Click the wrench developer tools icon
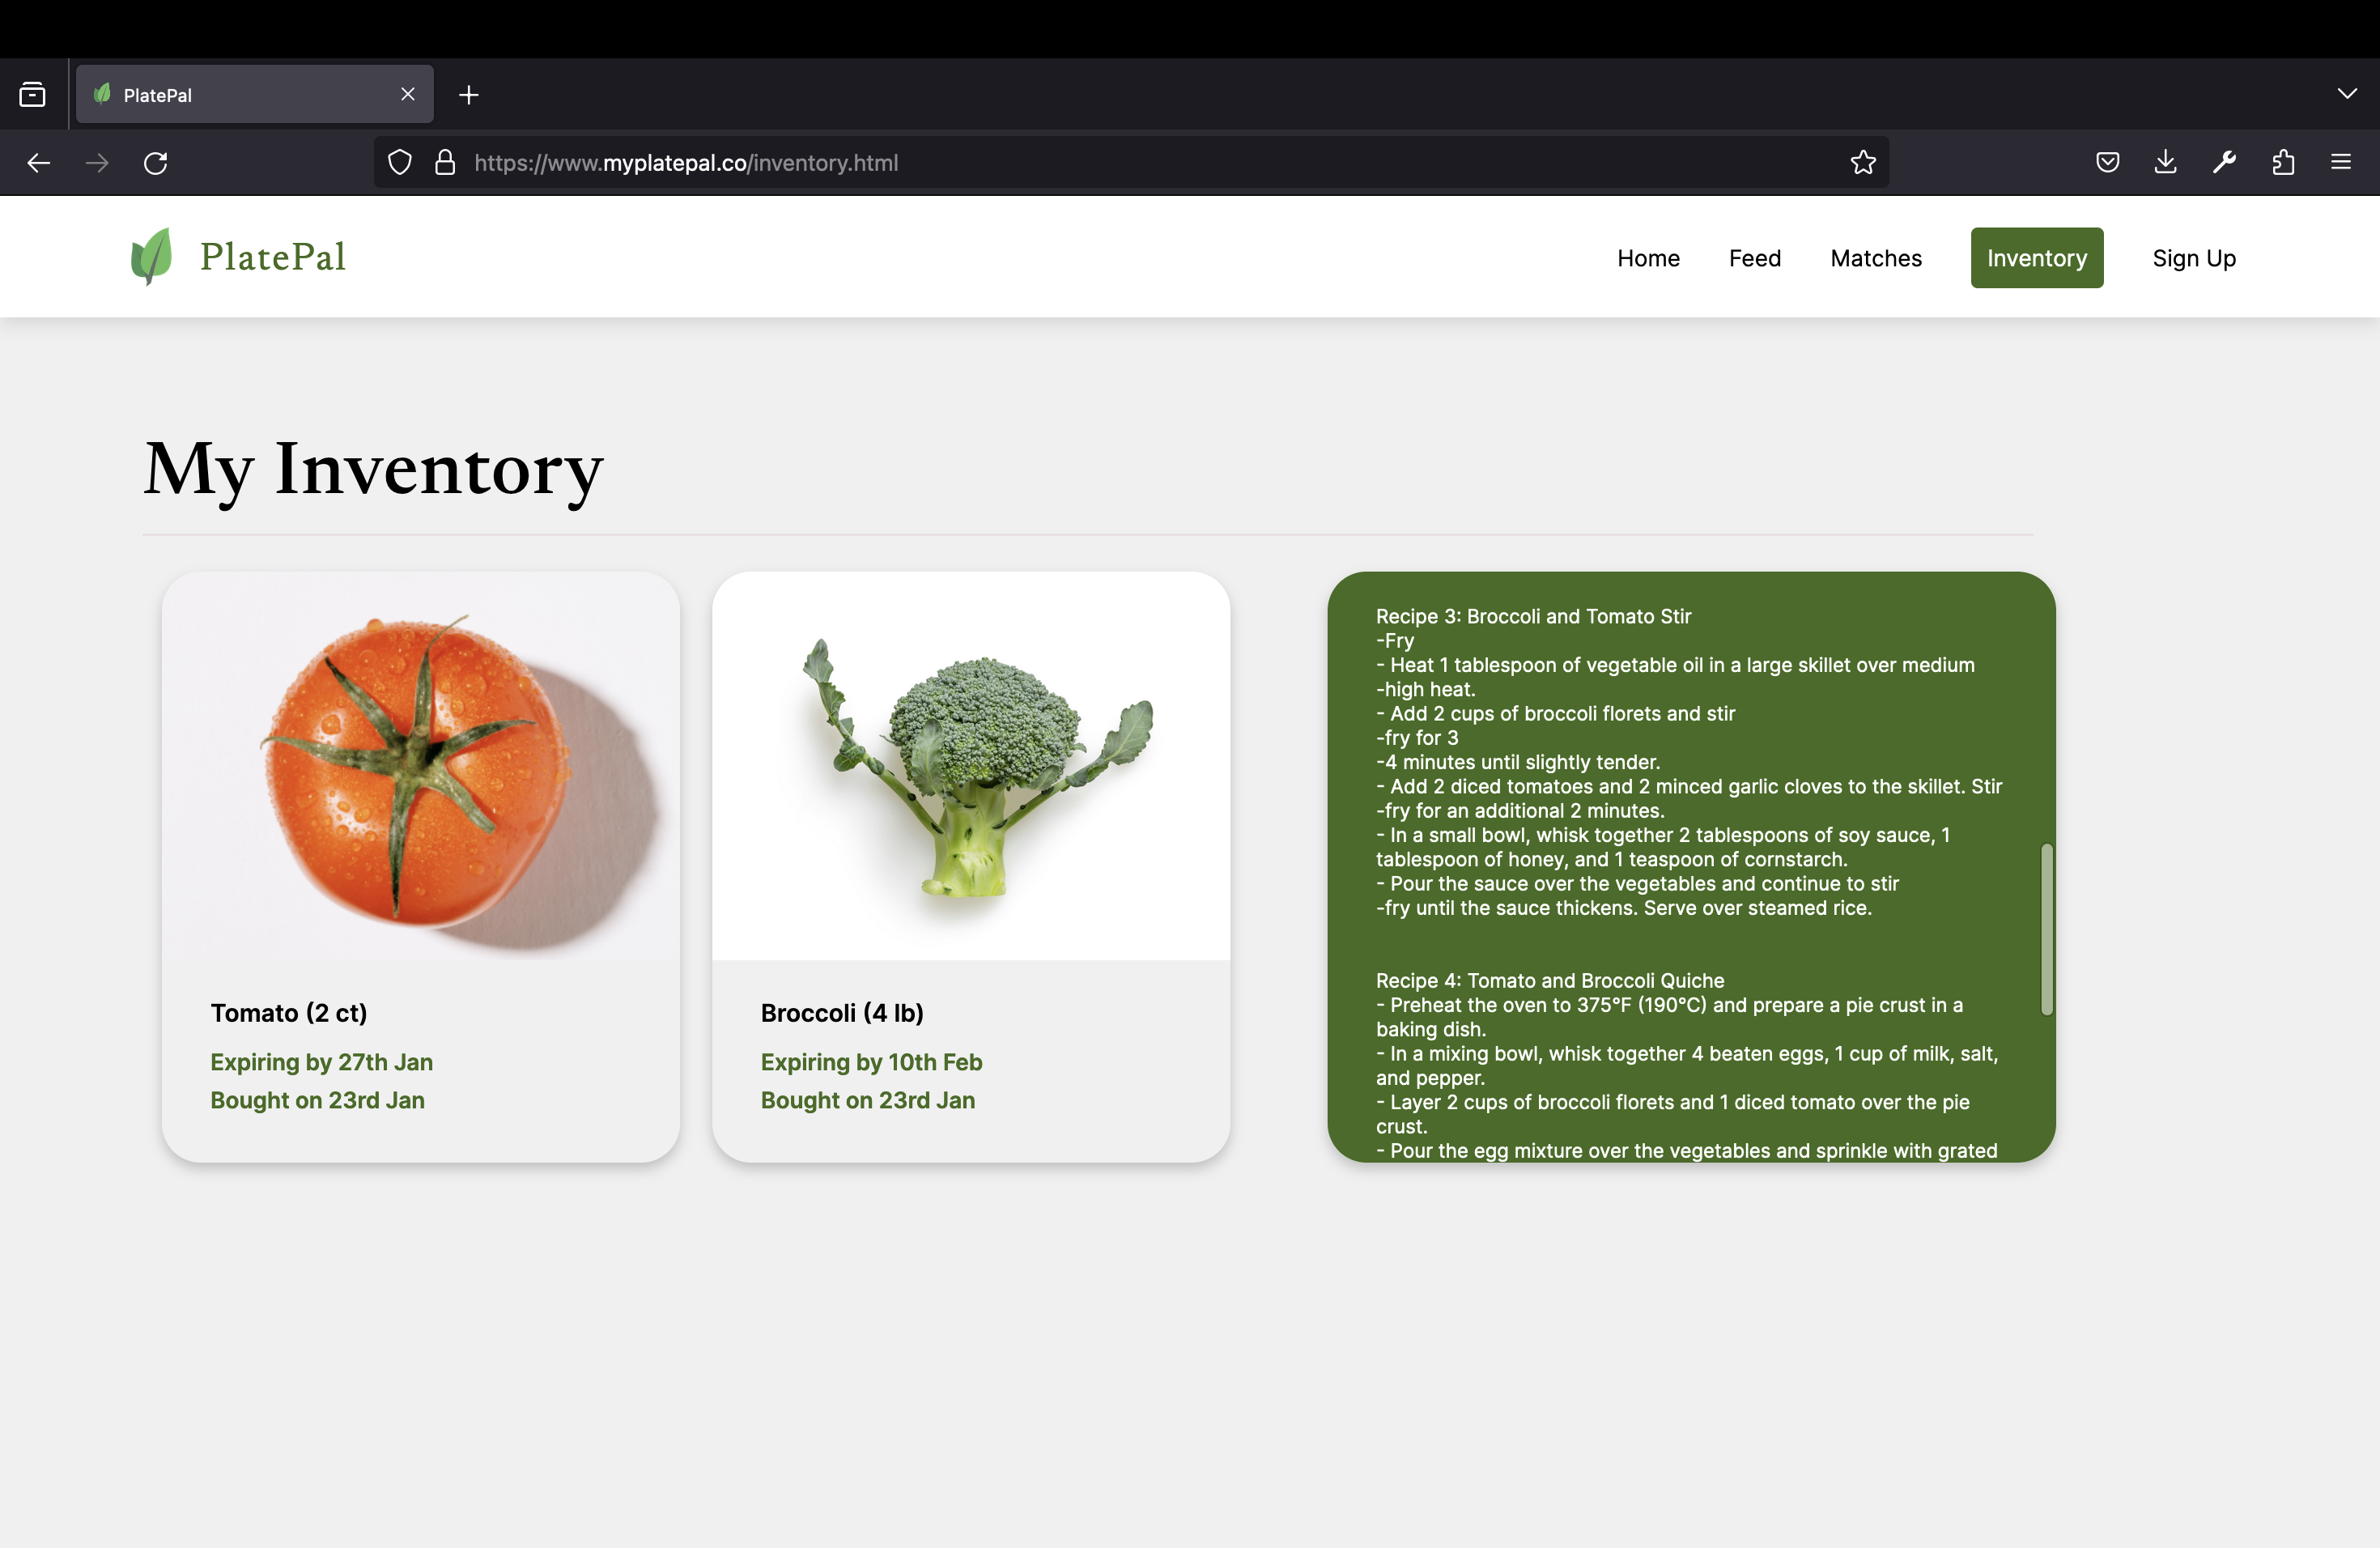This screenshot has width=2380, height=1548. point(2224,162)
